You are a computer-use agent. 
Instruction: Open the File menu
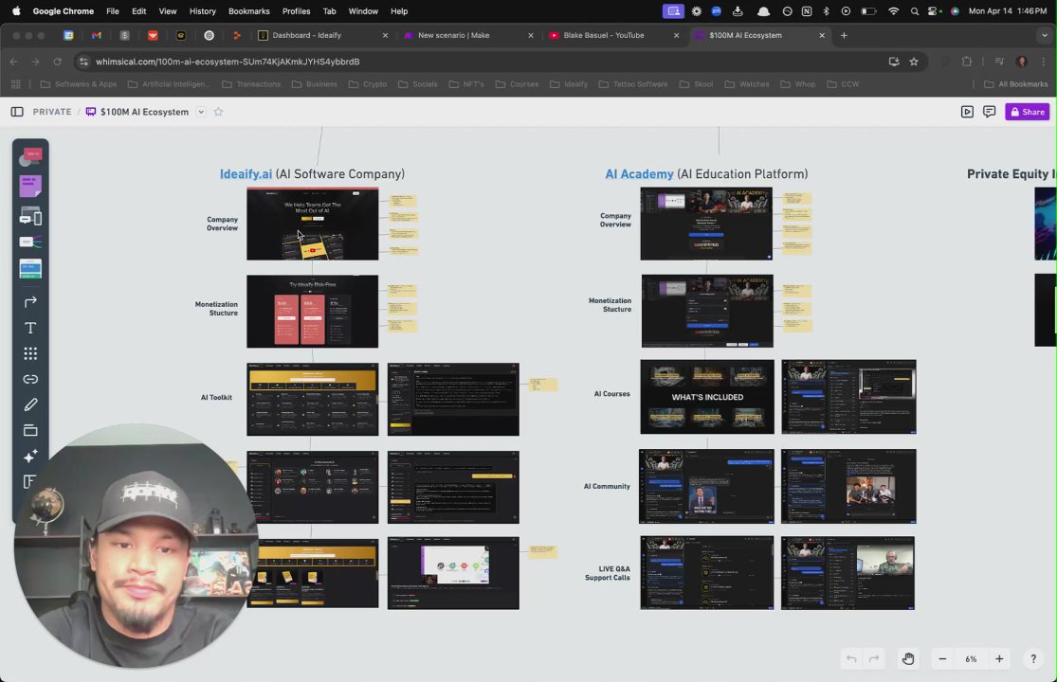[x=113, y=10]
